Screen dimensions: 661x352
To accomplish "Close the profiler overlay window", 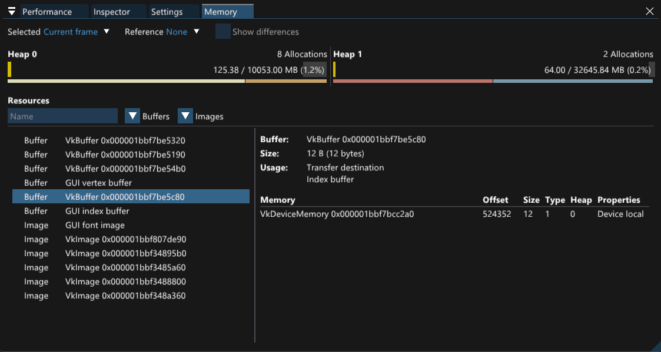I will pos(650,11).
